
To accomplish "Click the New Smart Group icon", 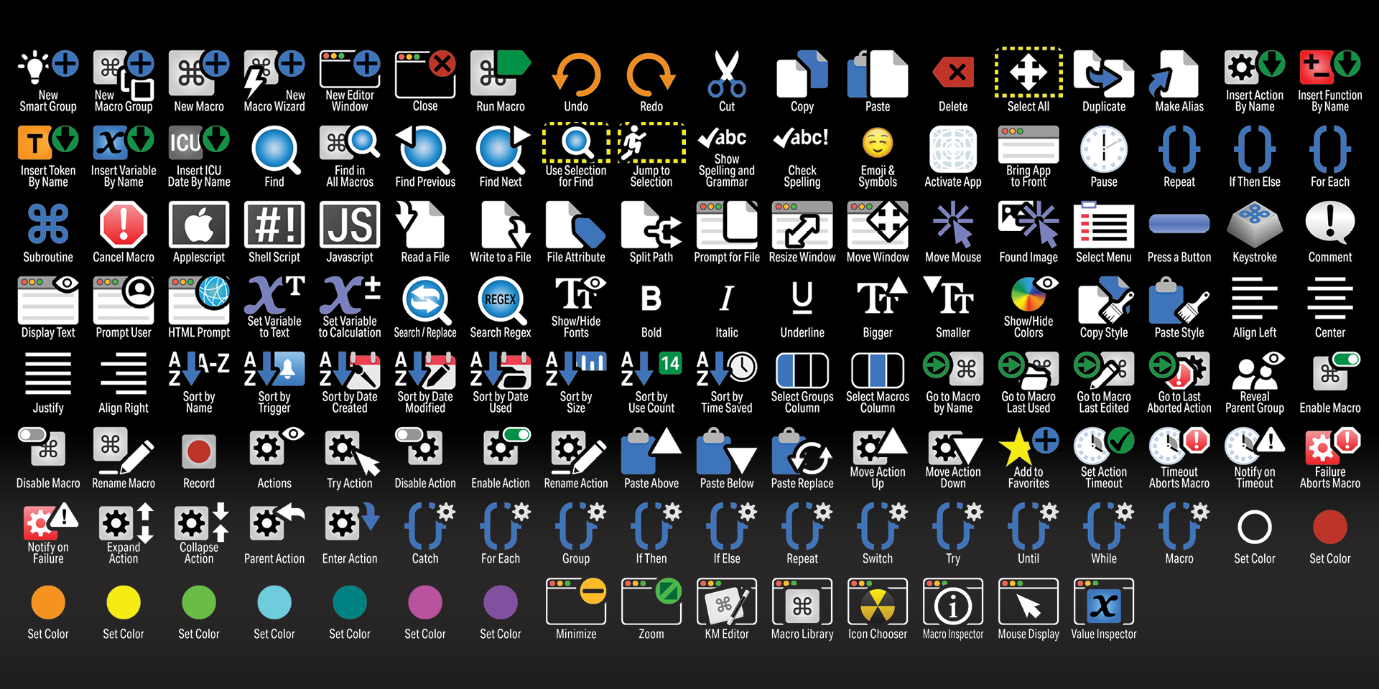I will point(48,68).
